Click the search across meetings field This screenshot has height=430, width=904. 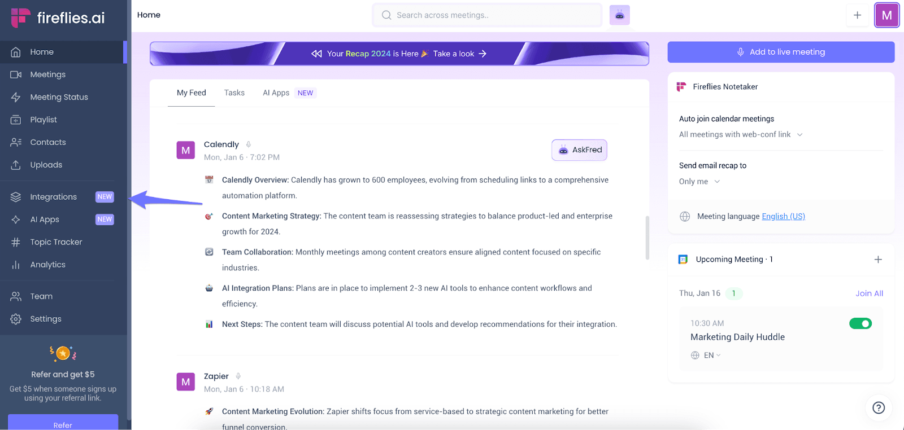click(487, 15)
